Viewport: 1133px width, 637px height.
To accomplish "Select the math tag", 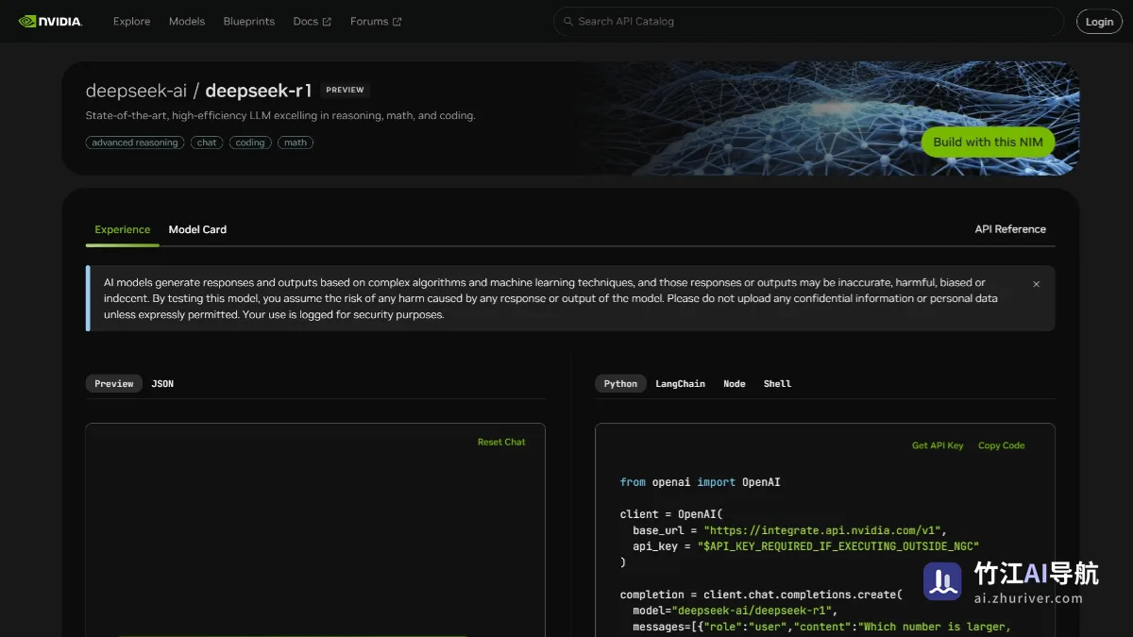I will tap(296, 142).
